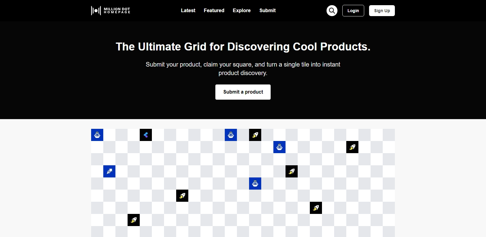Open the Explore nav item

coord(241,10)
